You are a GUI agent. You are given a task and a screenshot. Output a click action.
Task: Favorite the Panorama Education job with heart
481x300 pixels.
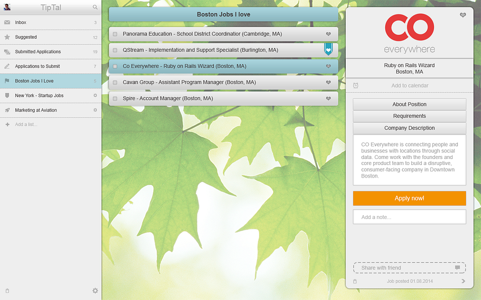[328, 34]
